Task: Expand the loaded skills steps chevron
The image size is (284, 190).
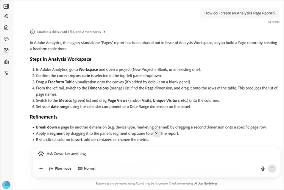Action: pyautogui.click(x=104, y=32)
